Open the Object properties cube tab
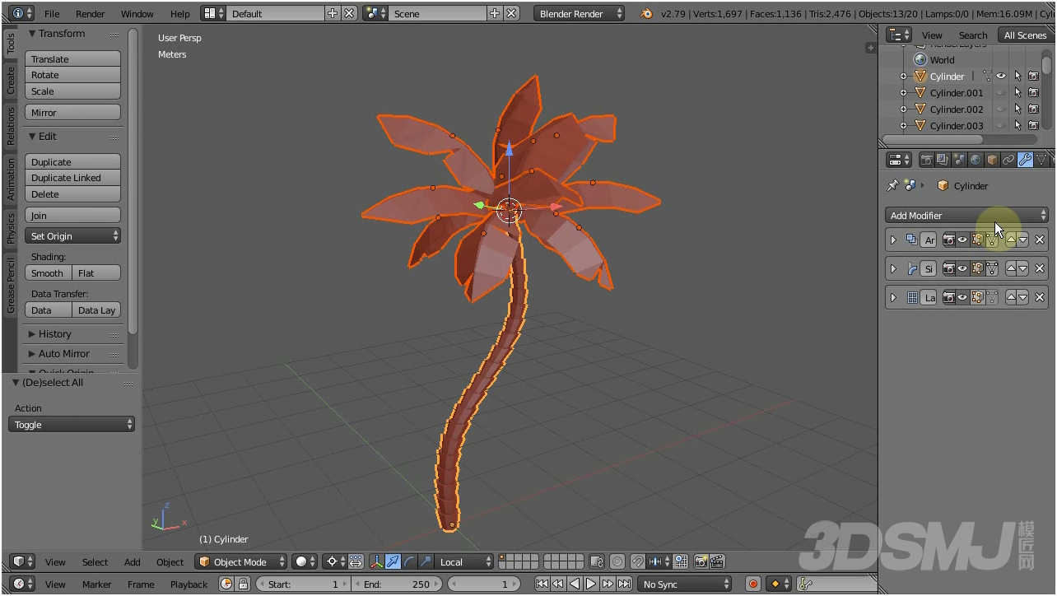1057x596 pixels. point(992,160)
